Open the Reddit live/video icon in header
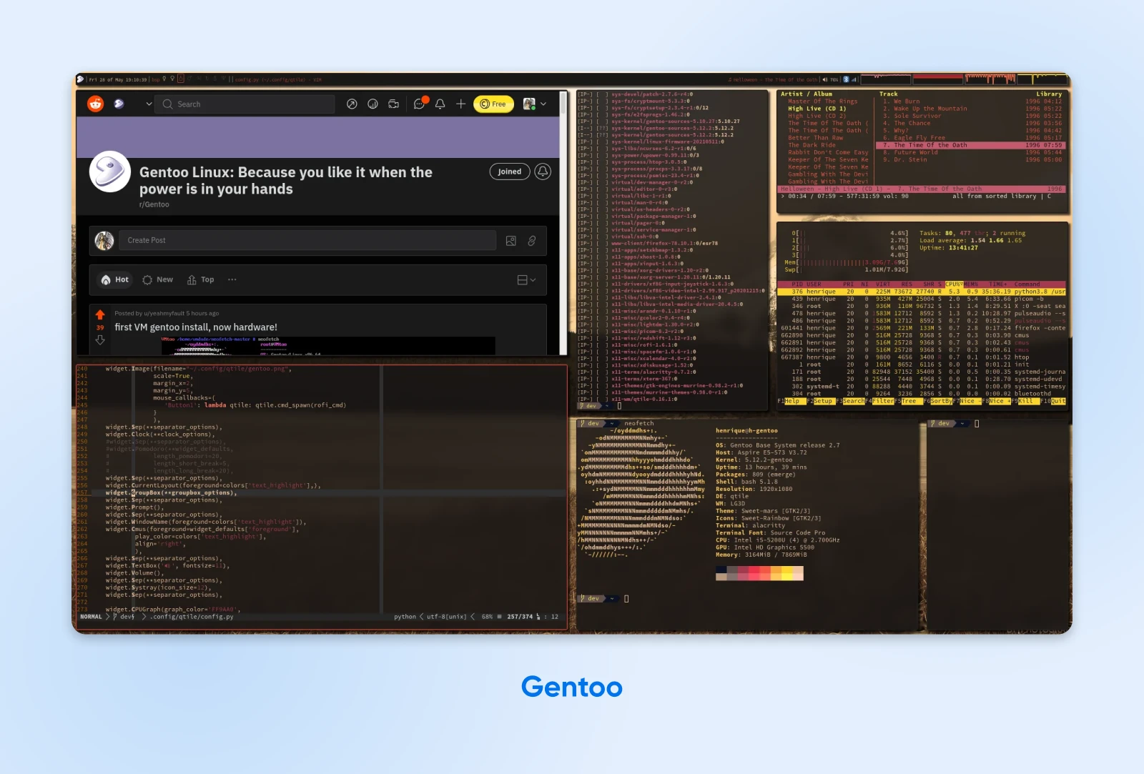The width and height of the screenshot is (1144, 774). (393, 104)
